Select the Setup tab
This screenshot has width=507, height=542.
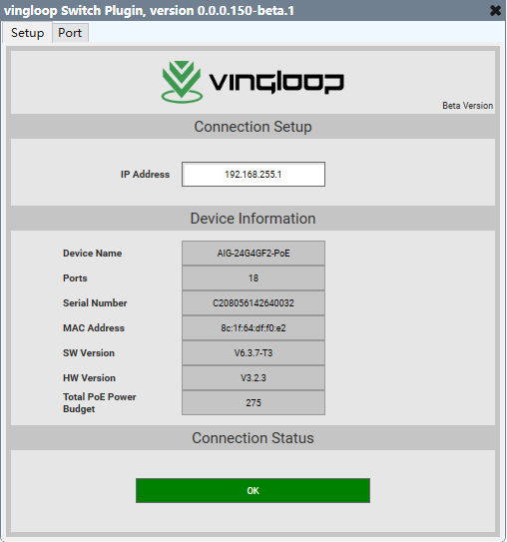[27, 33]
